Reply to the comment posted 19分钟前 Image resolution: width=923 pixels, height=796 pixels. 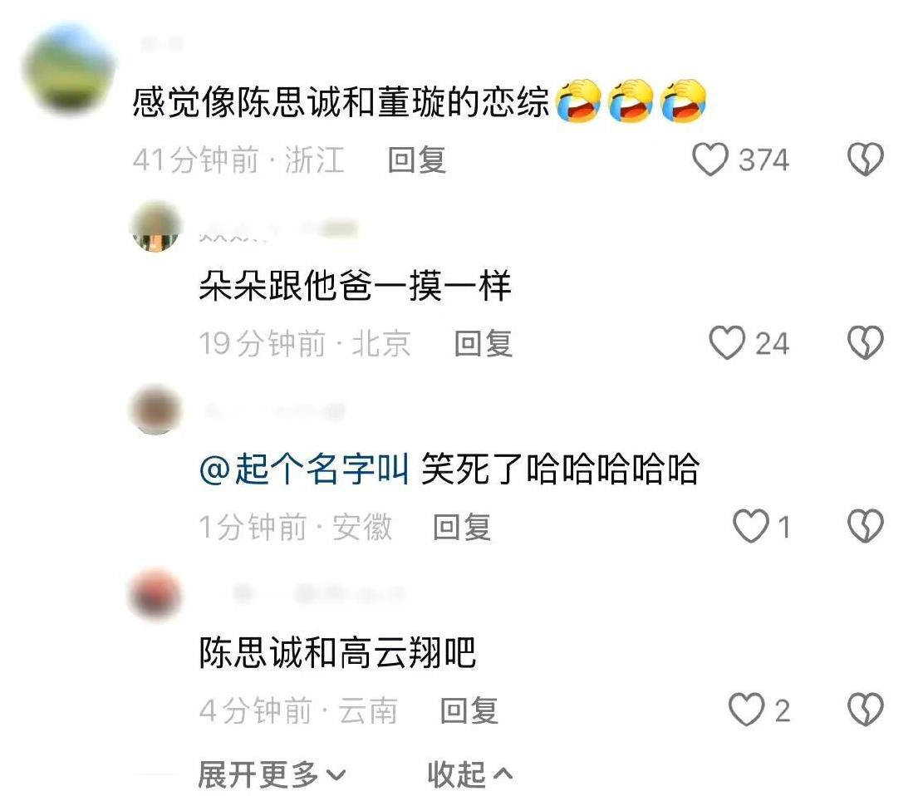(484, 343)
